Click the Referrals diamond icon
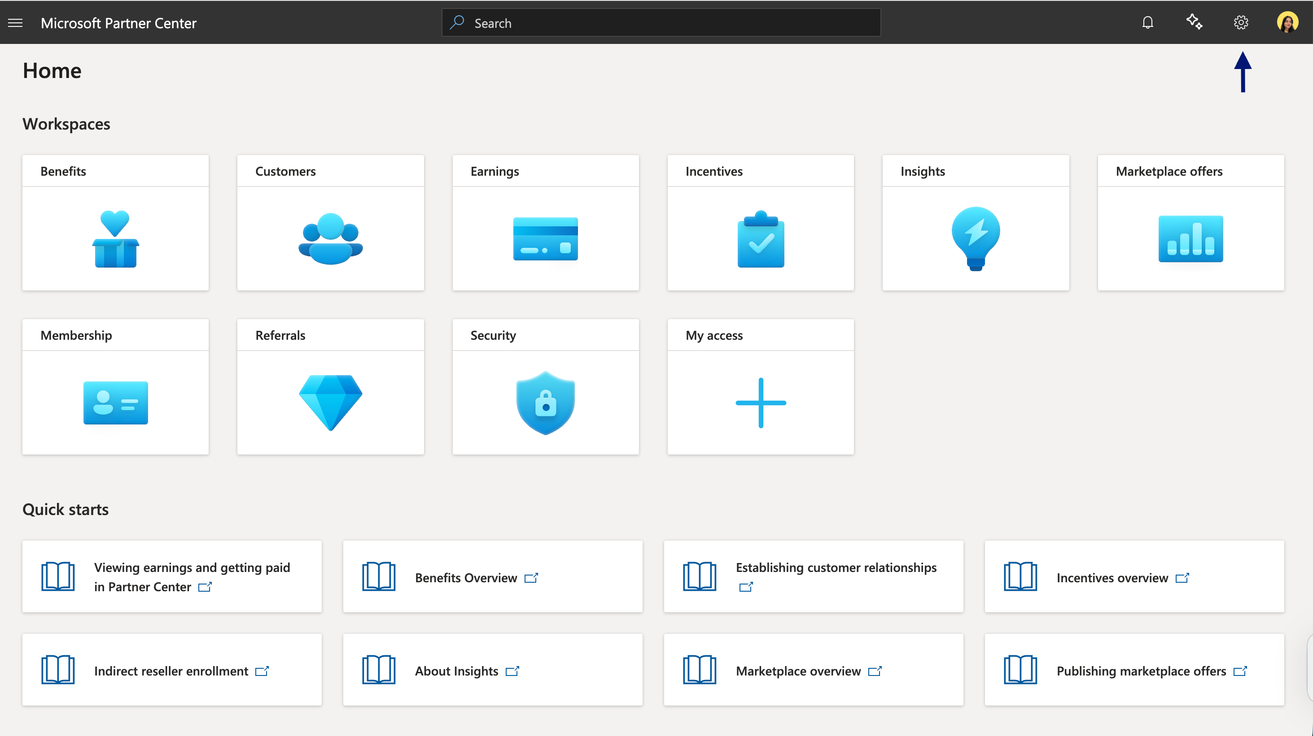This screenshot has width=1313, height=736. 330,403
